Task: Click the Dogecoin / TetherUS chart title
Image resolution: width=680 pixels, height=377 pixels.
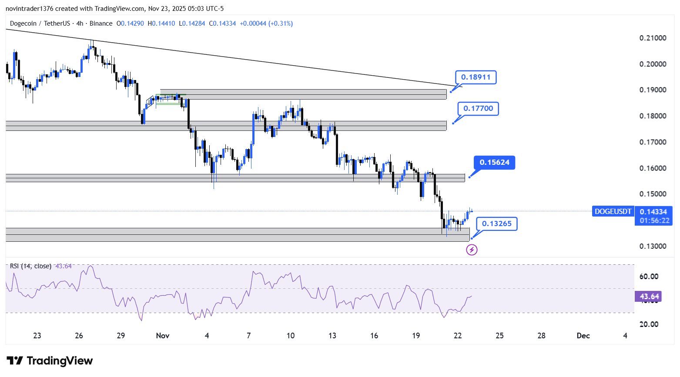Action: point(61,23)
